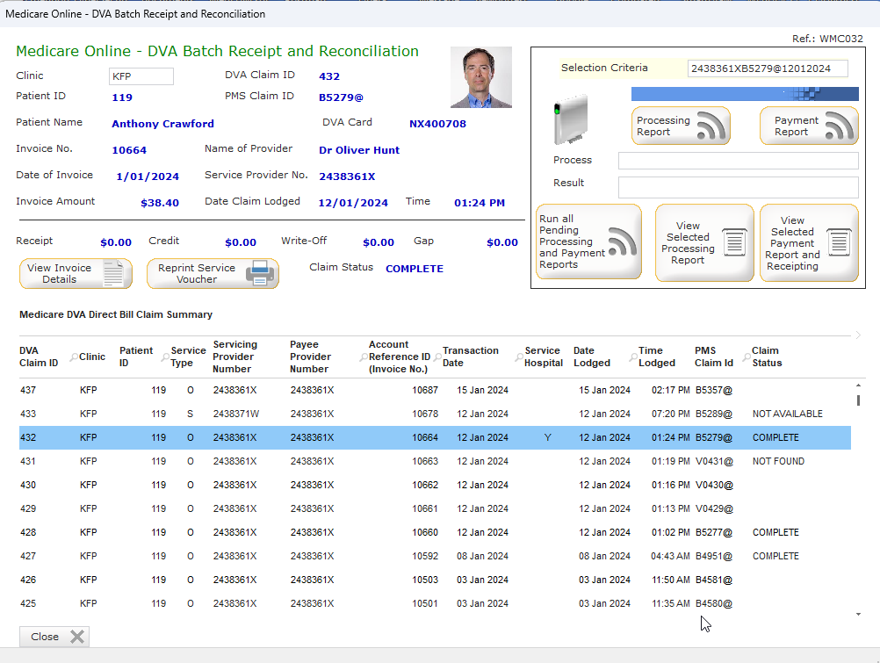Click the claim list scroll down arrow
This screenshot has width=880, height=663.
click(858, 615)
